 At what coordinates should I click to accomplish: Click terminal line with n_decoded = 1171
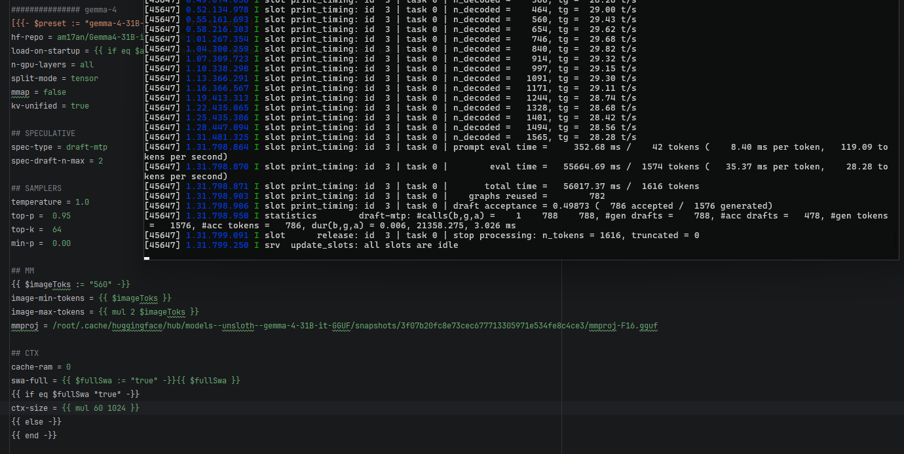point(390,88)
